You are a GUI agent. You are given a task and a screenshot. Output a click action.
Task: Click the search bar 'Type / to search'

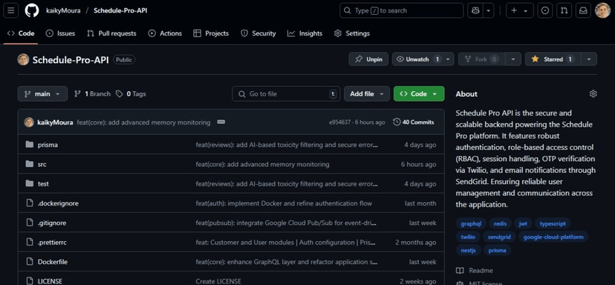pyautogui.click(x=402, y=10)
